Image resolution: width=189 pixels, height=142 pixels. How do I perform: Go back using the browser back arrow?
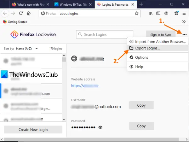coord(5,13)
